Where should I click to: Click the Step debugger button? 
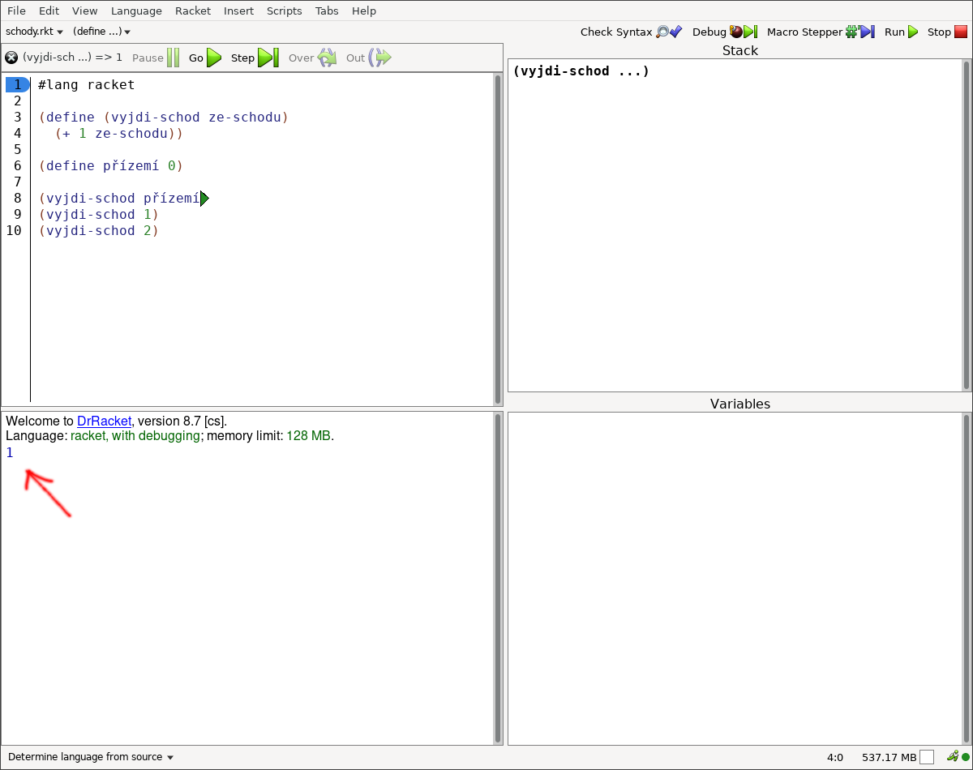(x=254, y=58)
